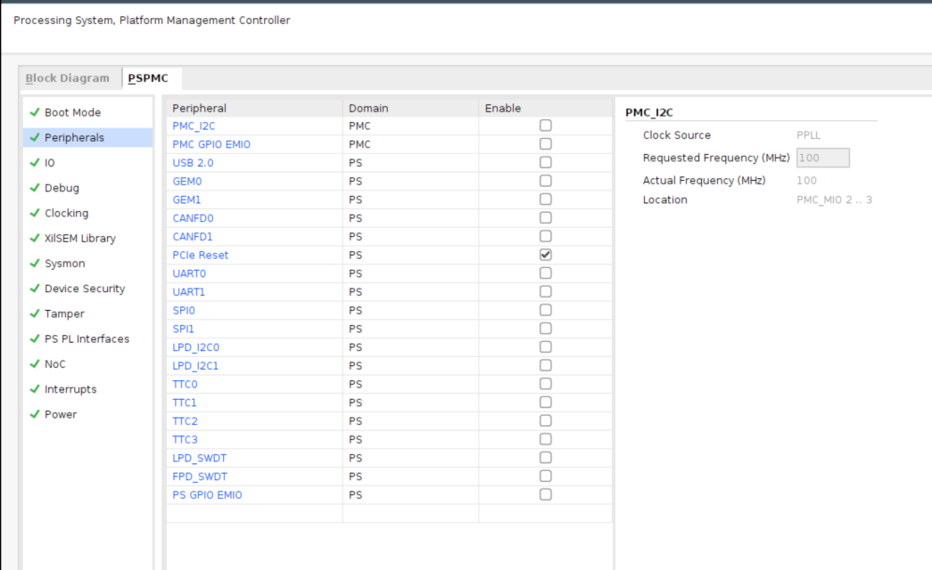Click the Enable column header
932x570 pixels.
pyautogui.click(x=503, y=108)
